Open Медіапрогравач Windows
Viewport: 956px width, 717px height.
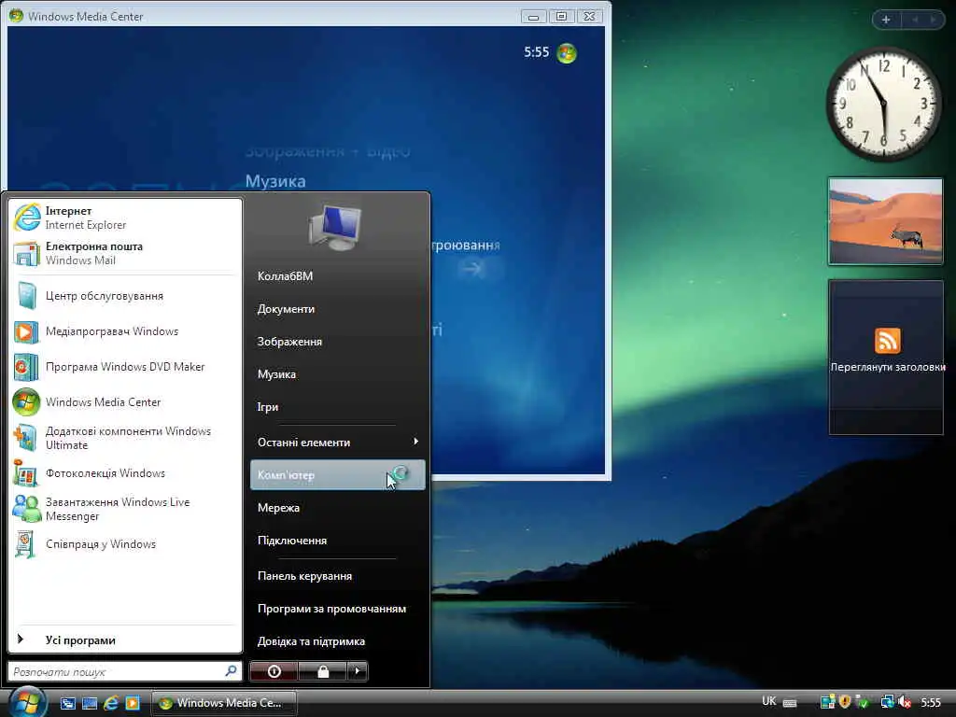coord(125,331)
